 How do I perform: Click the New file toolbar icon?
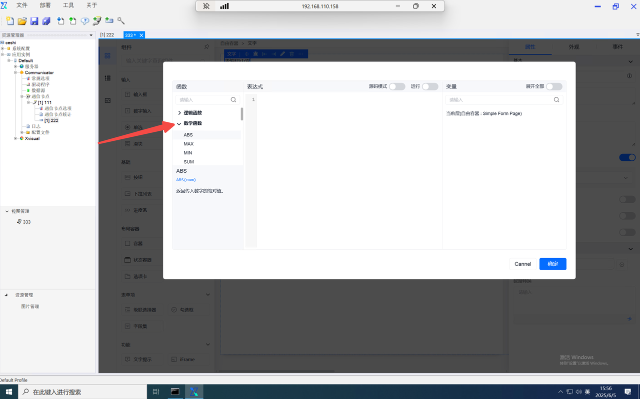[x=10, y=21]
